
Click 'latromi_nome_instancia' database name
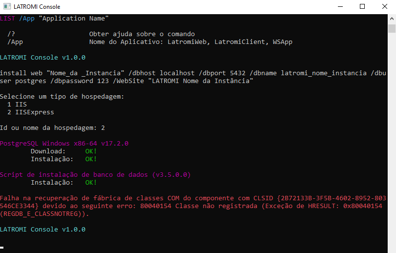324,73
